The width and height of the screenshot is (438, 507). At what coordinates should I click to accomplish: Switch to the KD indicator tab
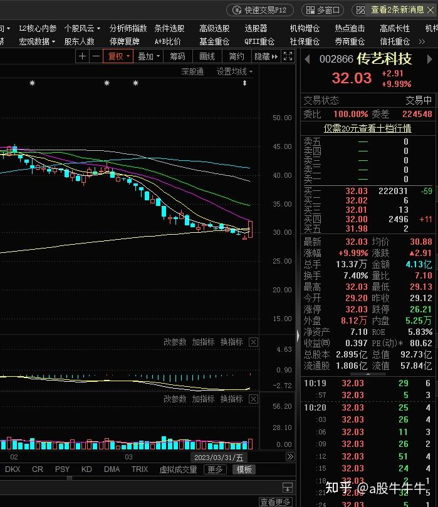pyautogui.click(x=86, y=469)
